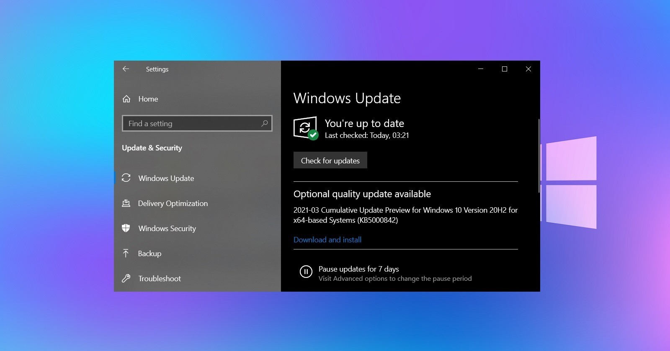The height and width of the screenshot is (351, 670).
Task: Click the vertical scrollbar in update pane
Action: [539, 155]
